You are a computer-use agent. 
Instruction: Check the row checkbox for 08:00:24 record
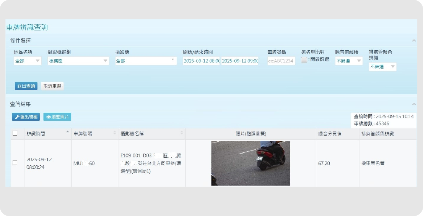15,163
